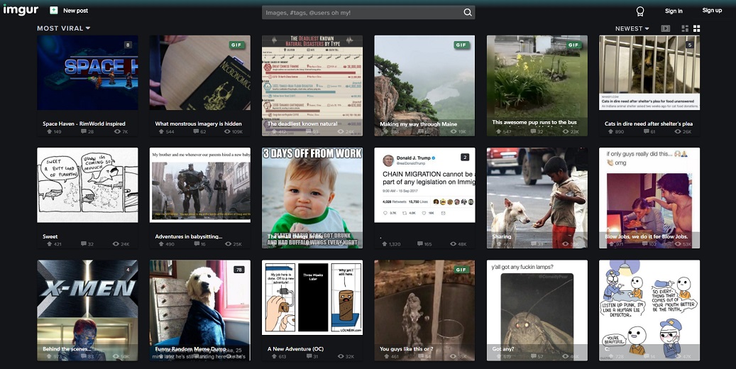Expand the MOST VIRAL dropdown
The image size is (736, 369).
coord(64,28)
